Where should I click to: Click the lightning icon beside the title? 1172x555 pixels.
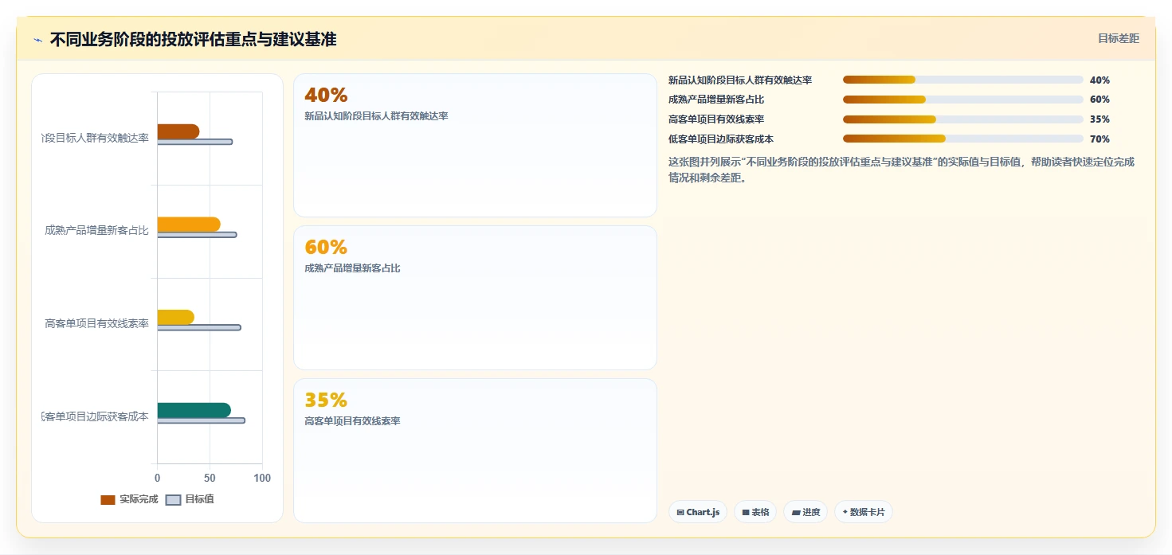pyautogui.click(x=37, y=40)
